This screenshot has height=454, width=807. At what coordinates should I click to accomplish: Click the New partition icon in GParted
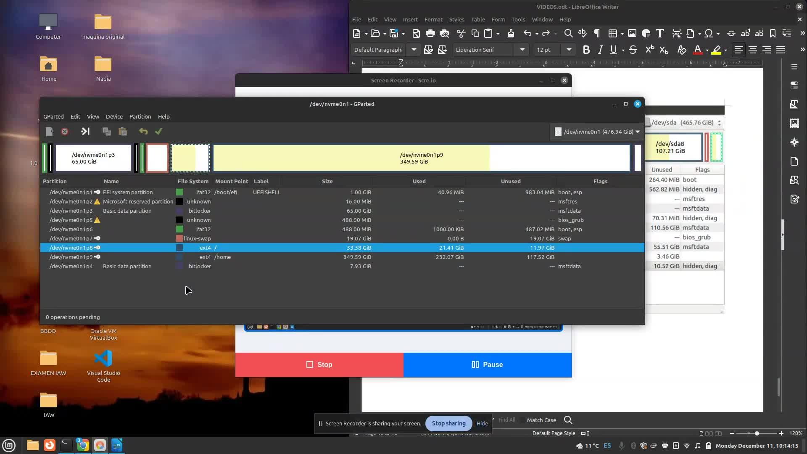pos(50,132)
